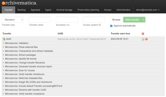Remove all transfers using header red icon
This screenshot has width=166, height=97.
click(x=143, y=34)
